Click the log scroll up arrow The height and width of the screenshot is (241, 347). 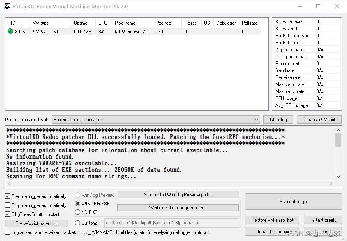(x=338, y=130)
